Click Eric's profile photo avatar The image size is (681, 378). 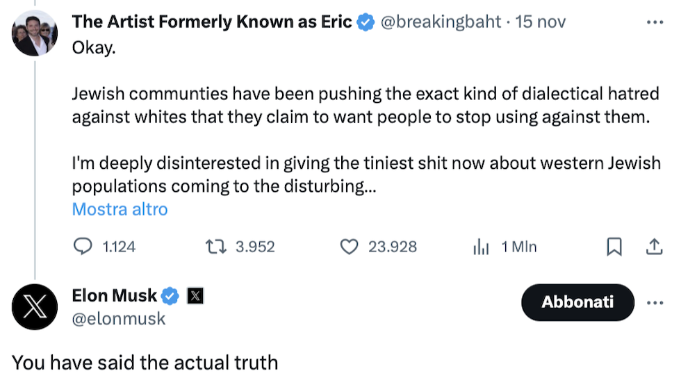pyautogui.click(x=35, y=33)
